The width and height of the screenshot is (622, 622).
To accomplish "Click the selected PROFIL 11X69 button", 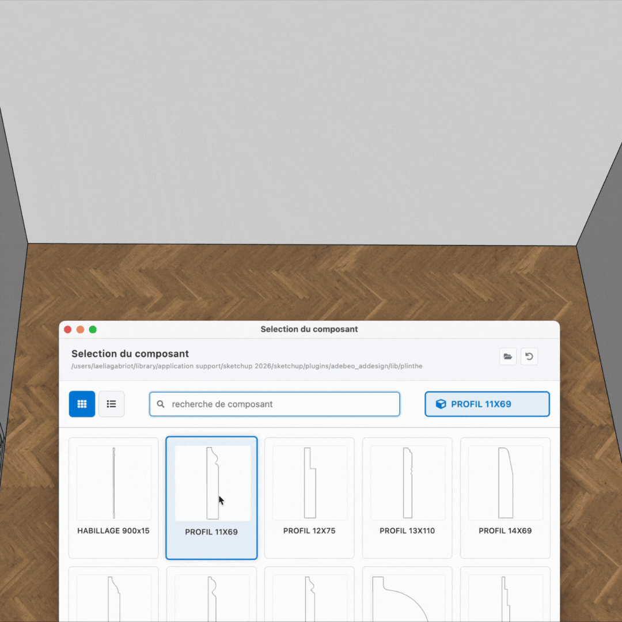I will pos(487,404).
